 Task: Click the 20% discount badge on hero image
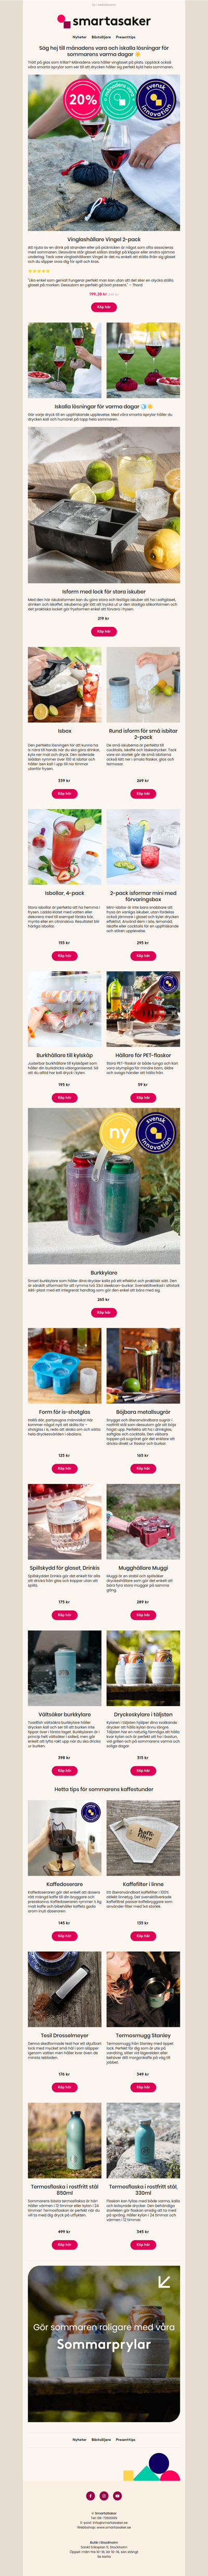[83, 99]
